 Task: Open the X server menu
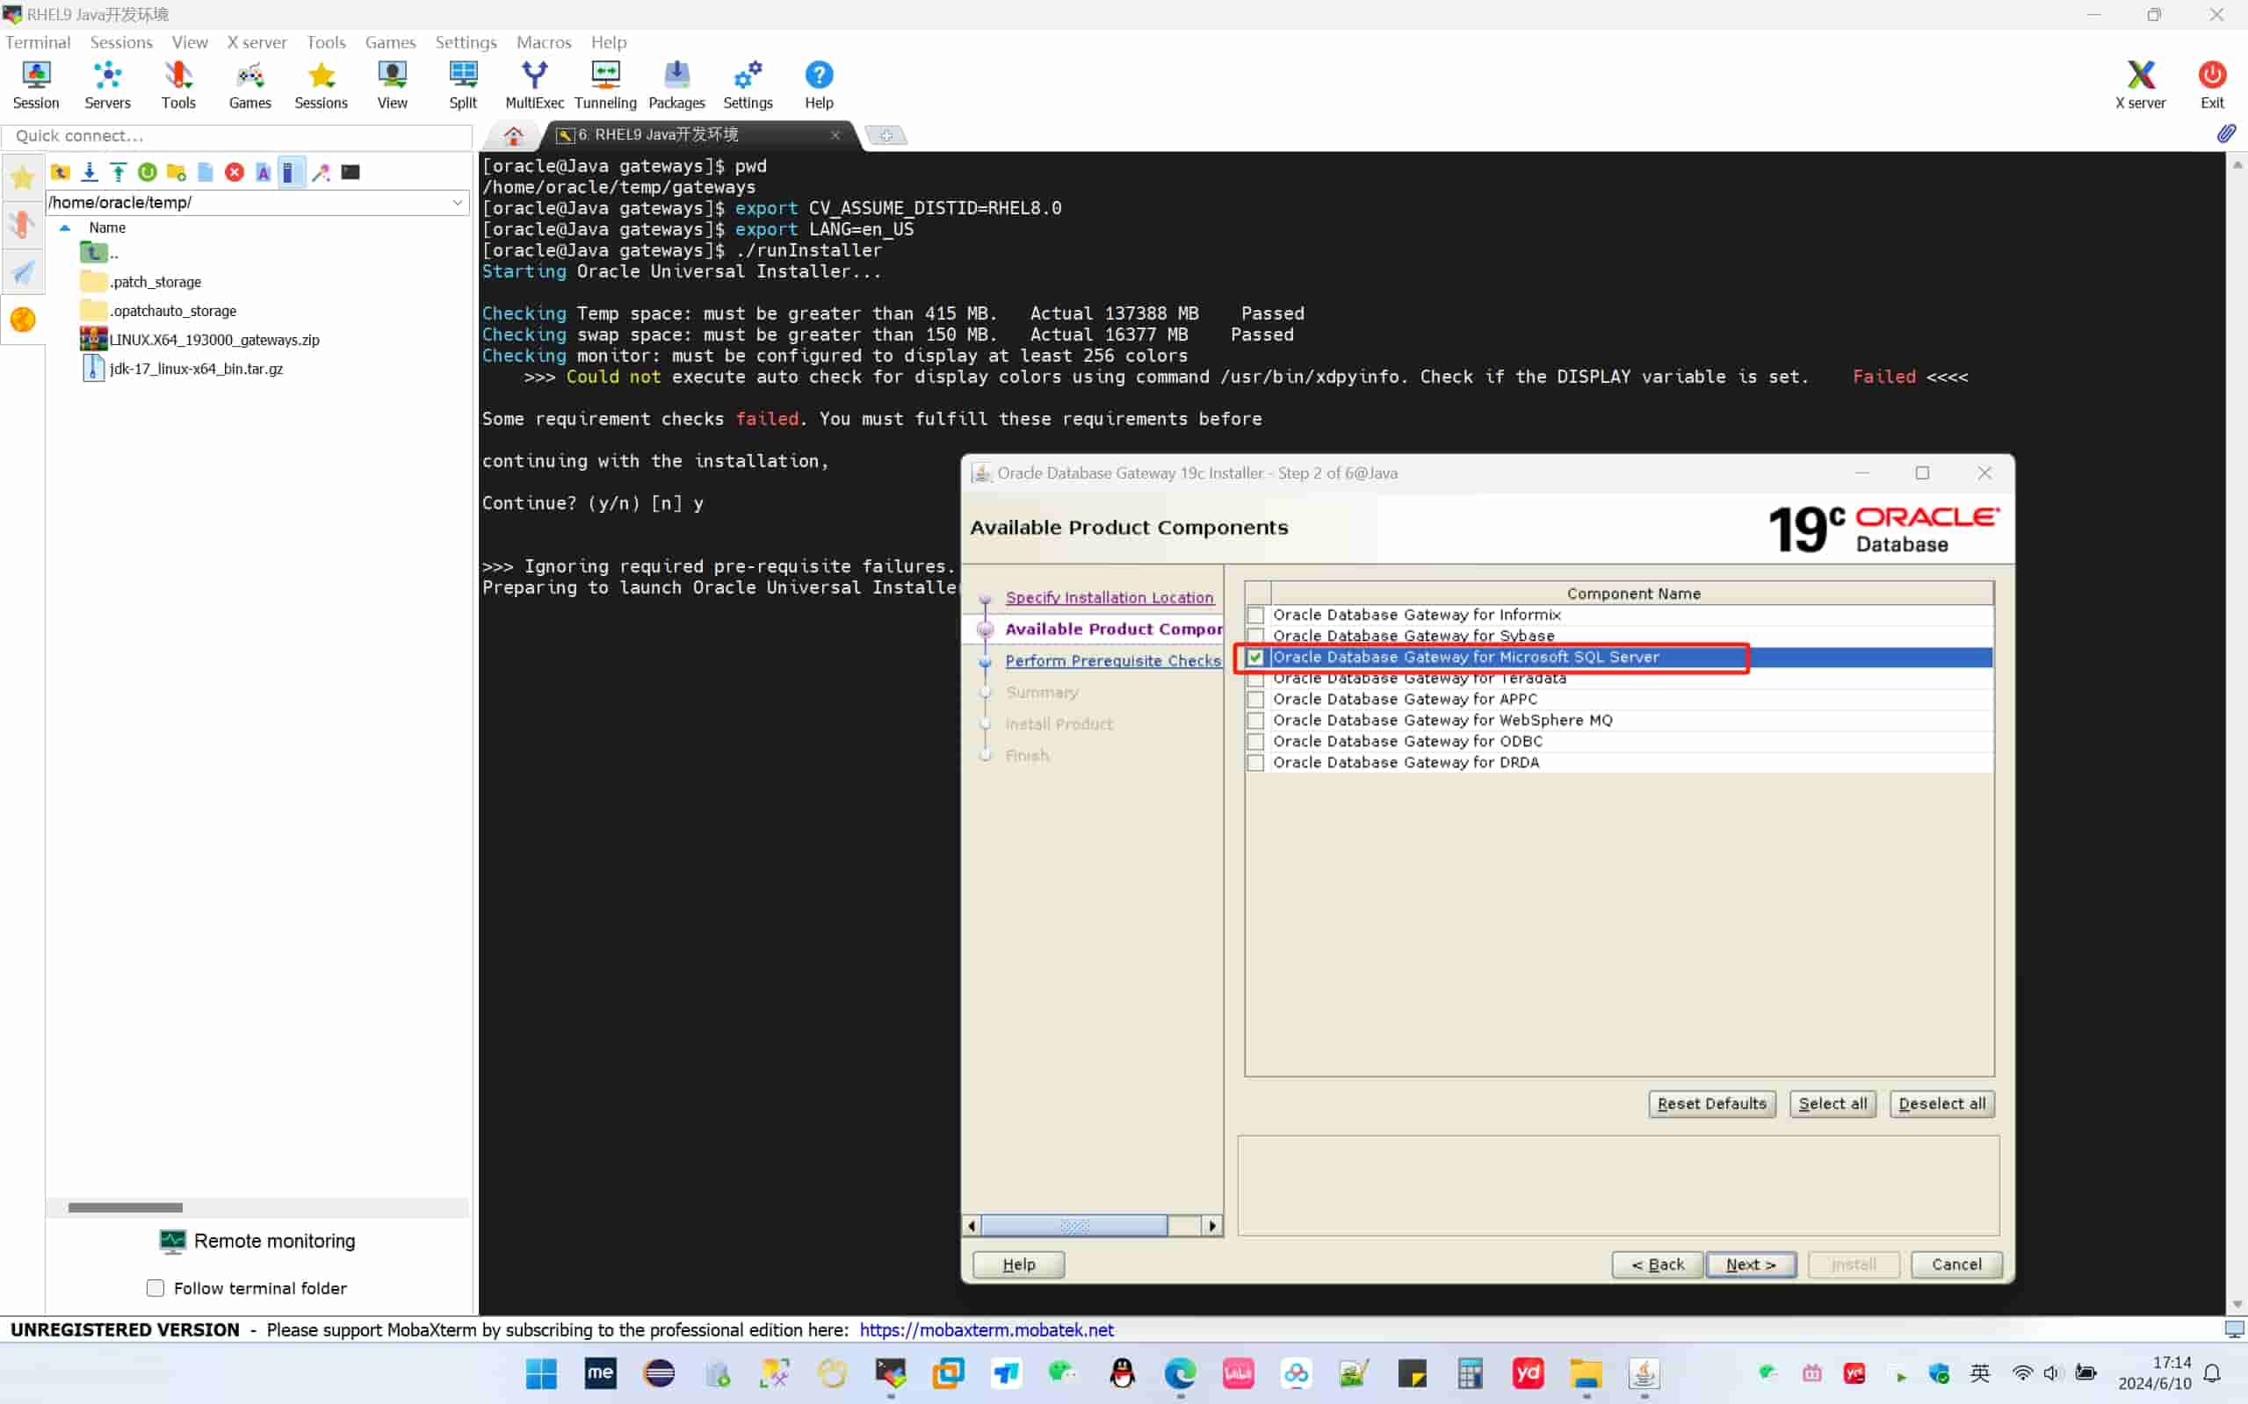pos(257,42)
